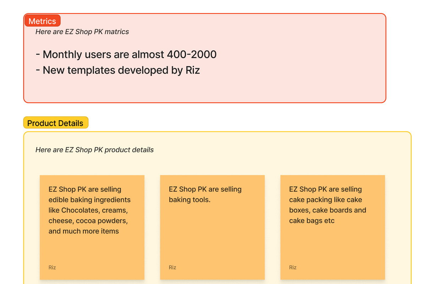
Task: Click the Riz author label on cake packing sticky
Action: pos(293,267)
